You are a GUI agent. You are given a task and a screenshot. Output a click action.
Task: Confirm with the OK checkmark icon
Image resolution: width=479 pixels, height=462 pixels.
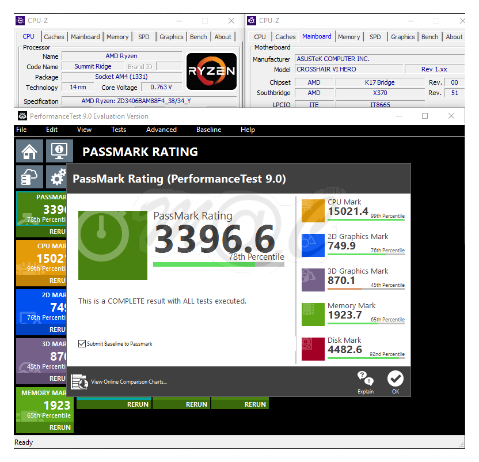pos(396,378)
